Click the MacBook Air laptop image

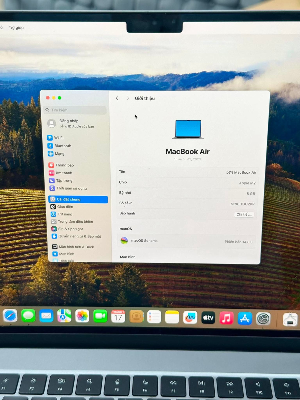188,129
